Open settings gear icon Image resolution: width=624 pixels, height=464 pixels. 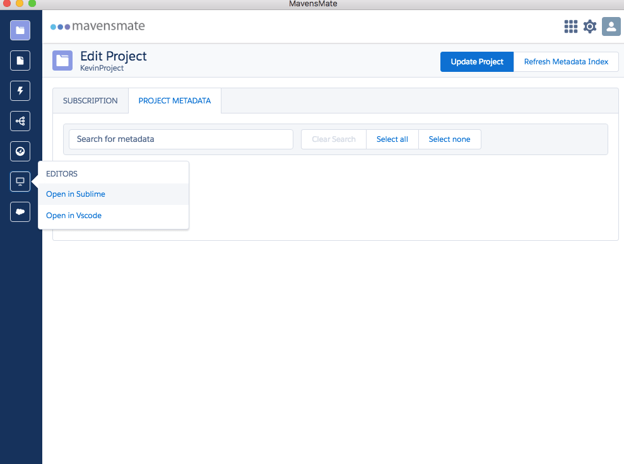(590, 26)
